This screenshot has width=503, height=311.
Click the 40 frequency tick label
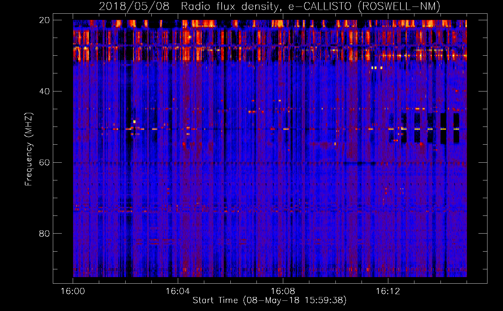tap(44, 91)
